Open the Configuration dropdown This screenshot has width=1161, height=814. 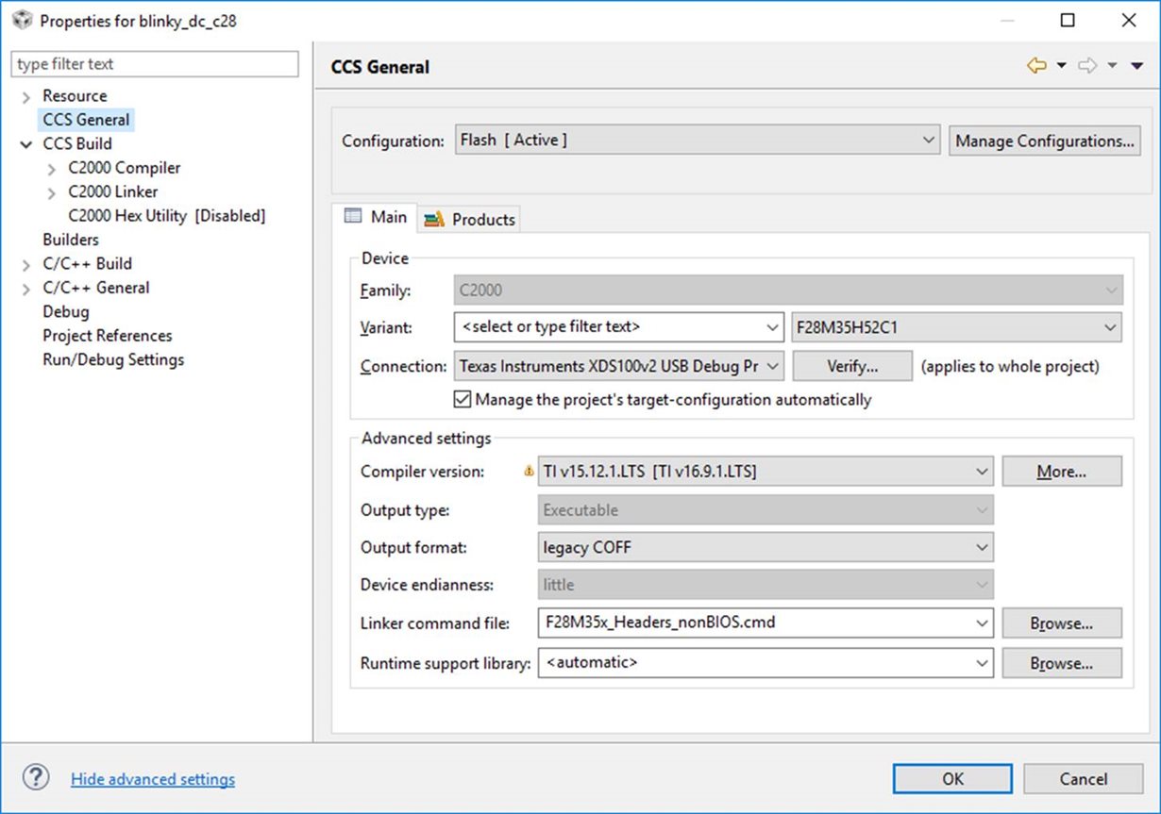698,141
